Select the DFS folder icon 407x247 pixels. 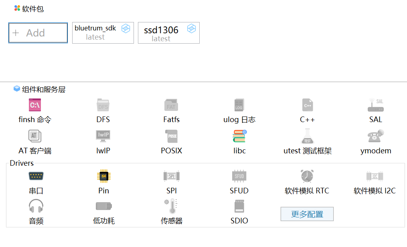[103, 105]
